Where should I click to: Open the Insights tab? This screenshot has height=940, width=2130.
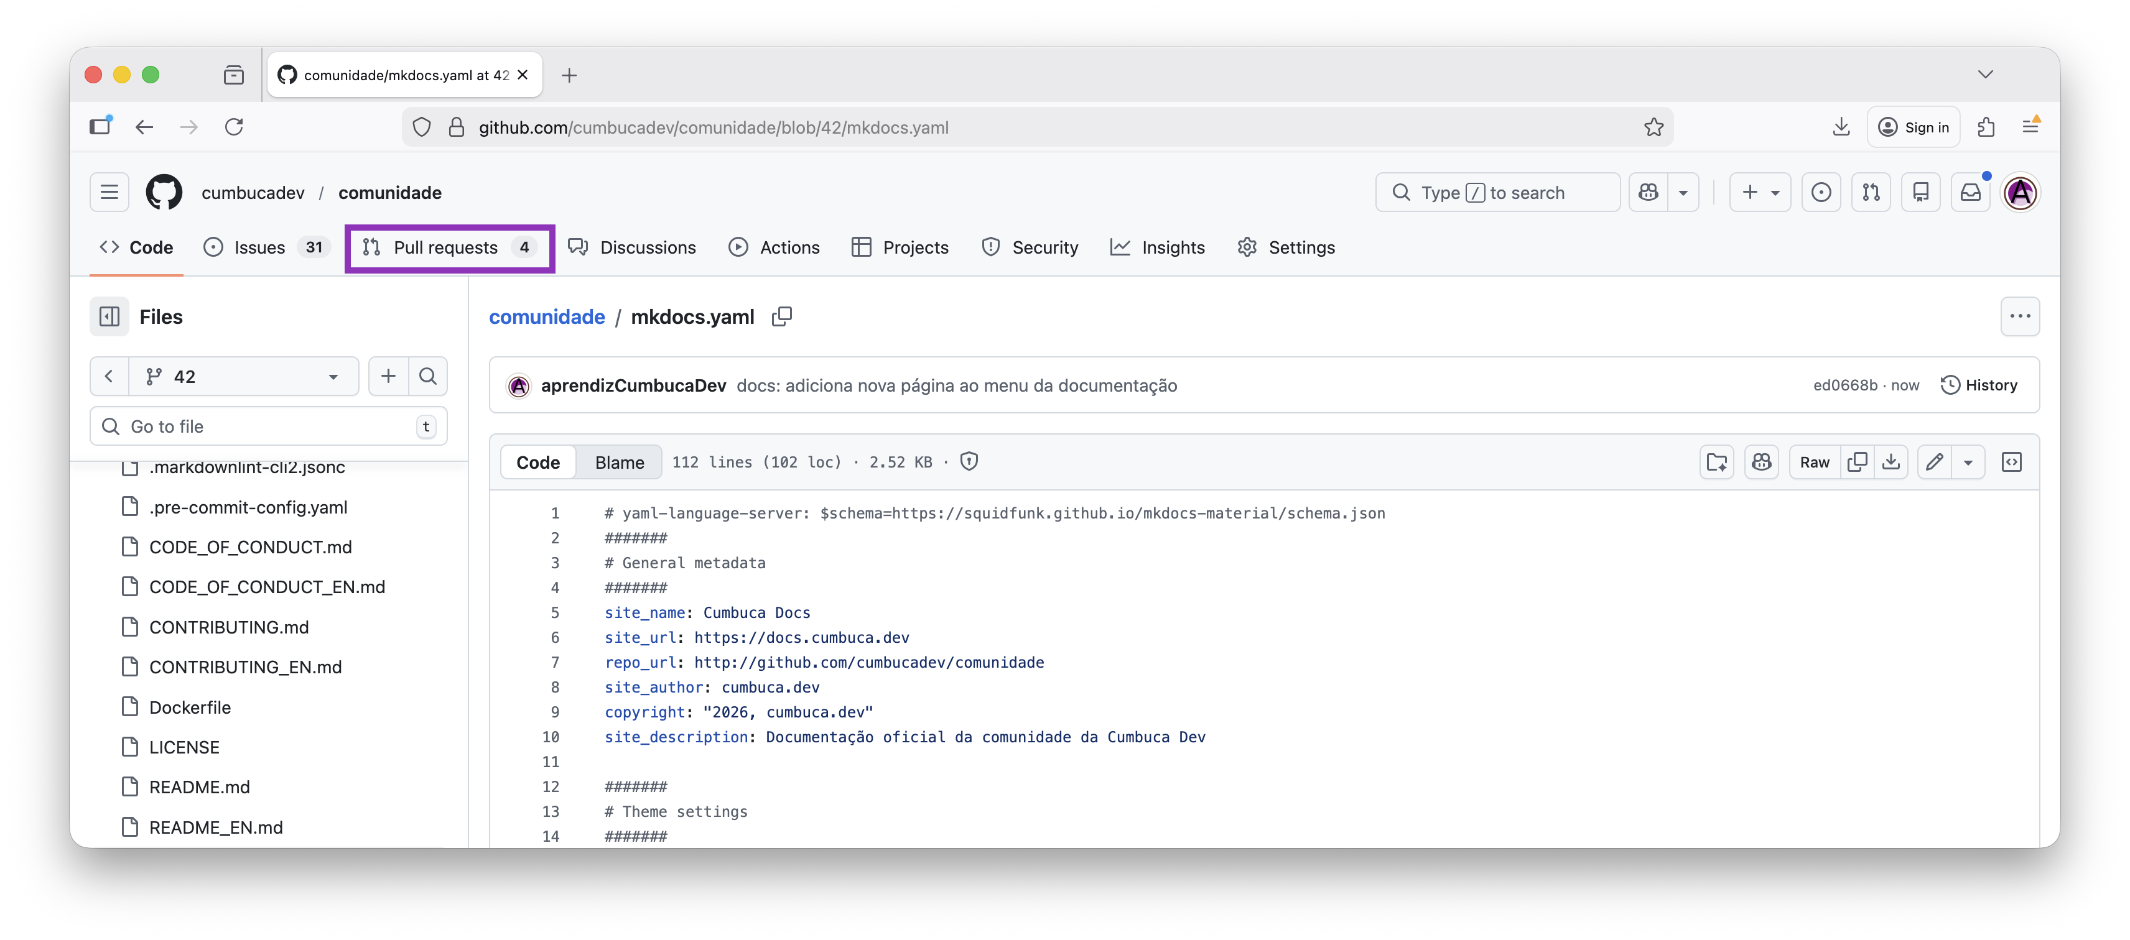coord(1157,248)
